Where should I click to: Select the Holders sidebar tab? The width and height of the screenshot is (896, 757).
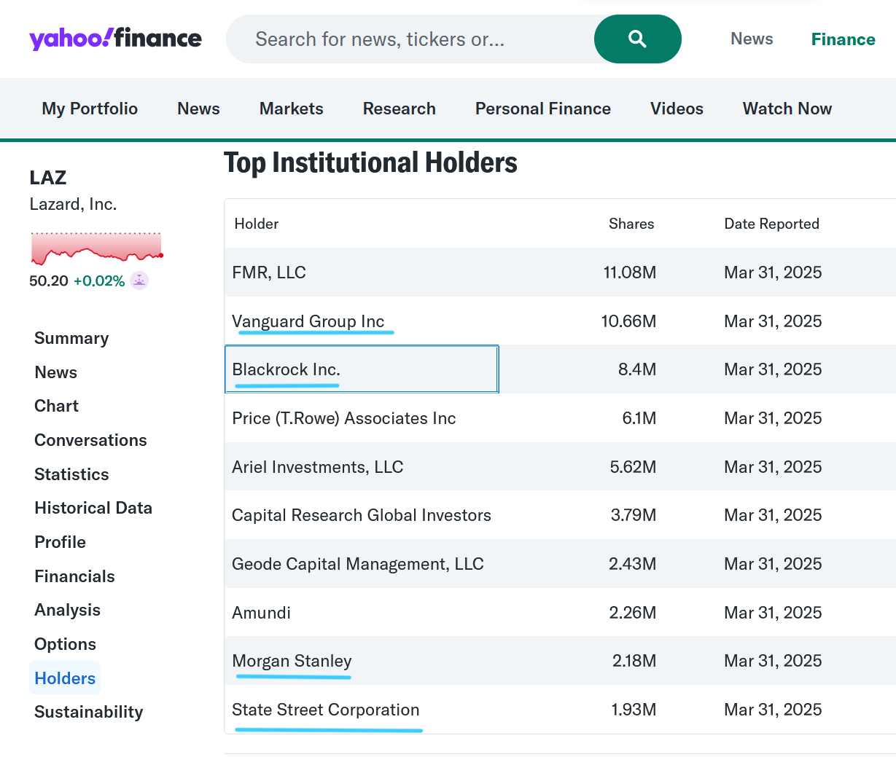[65, 678]
